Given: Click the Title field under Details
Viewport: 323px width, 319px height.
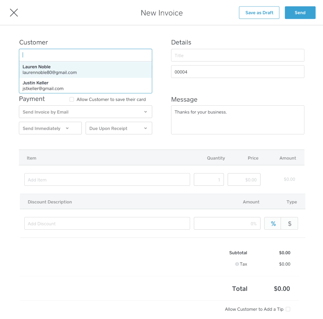Looking at the screenshot, I should coord(238,55).
